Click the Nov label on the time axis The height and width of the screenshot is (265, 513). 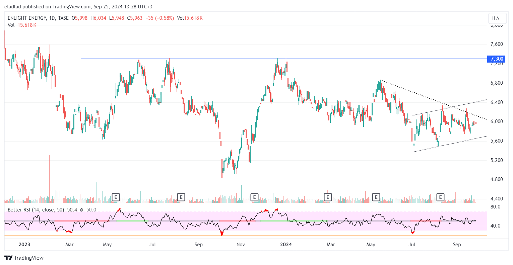[x=241, y=245]
